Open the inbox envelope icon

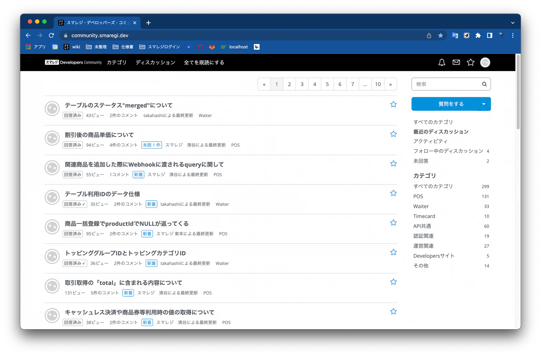tap(456, 62)
